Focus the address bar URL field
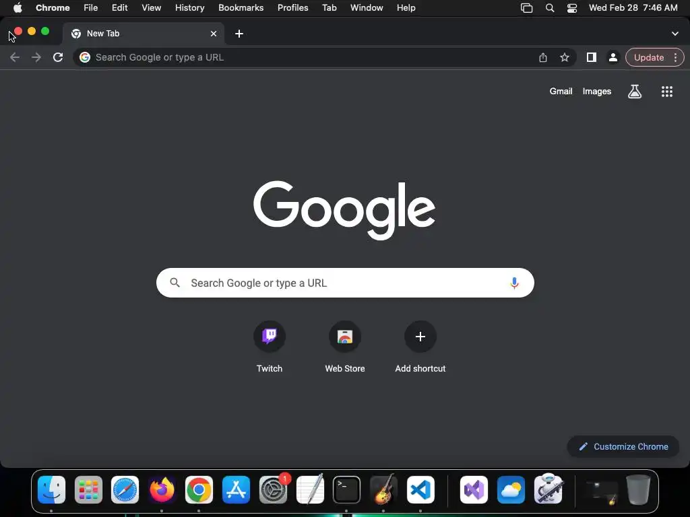 (x=308, y=57)
